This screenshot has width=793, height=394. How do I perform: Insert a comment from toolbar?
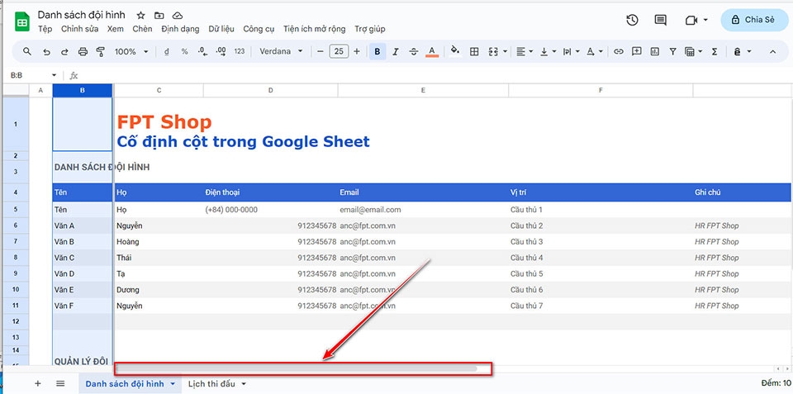coord(637,51)
